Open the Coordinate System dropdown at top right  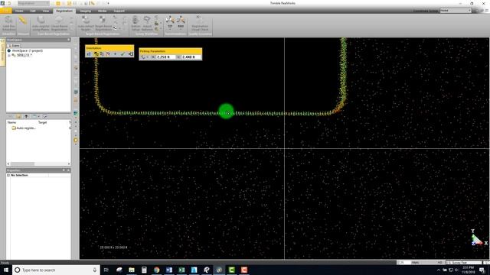(456, 11)
